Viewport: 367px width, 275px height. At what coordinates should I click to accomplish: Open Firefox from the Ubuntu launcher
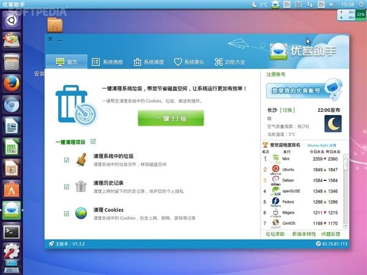12,84
